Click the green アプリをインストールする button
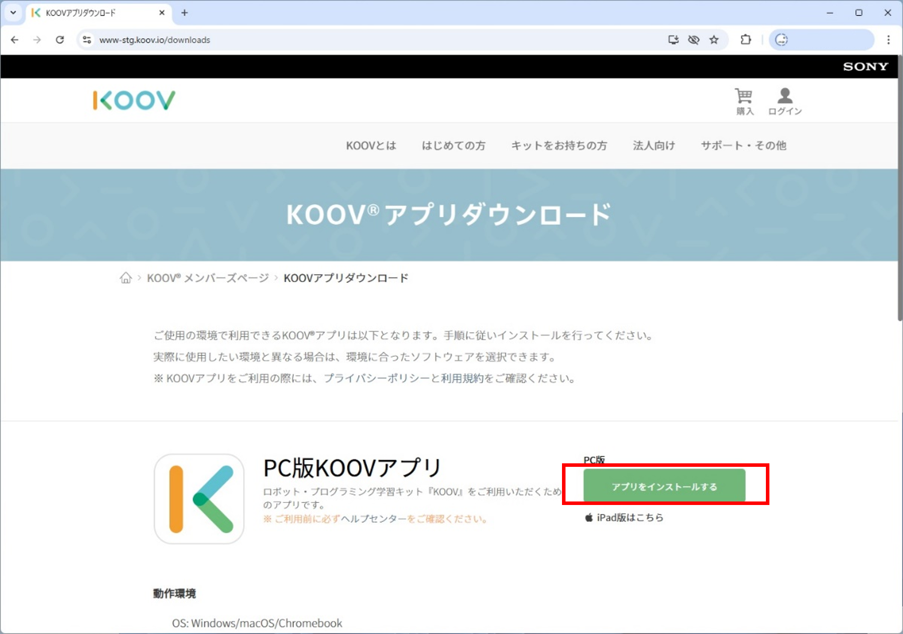The image size is (903, 634). point(664,486)
